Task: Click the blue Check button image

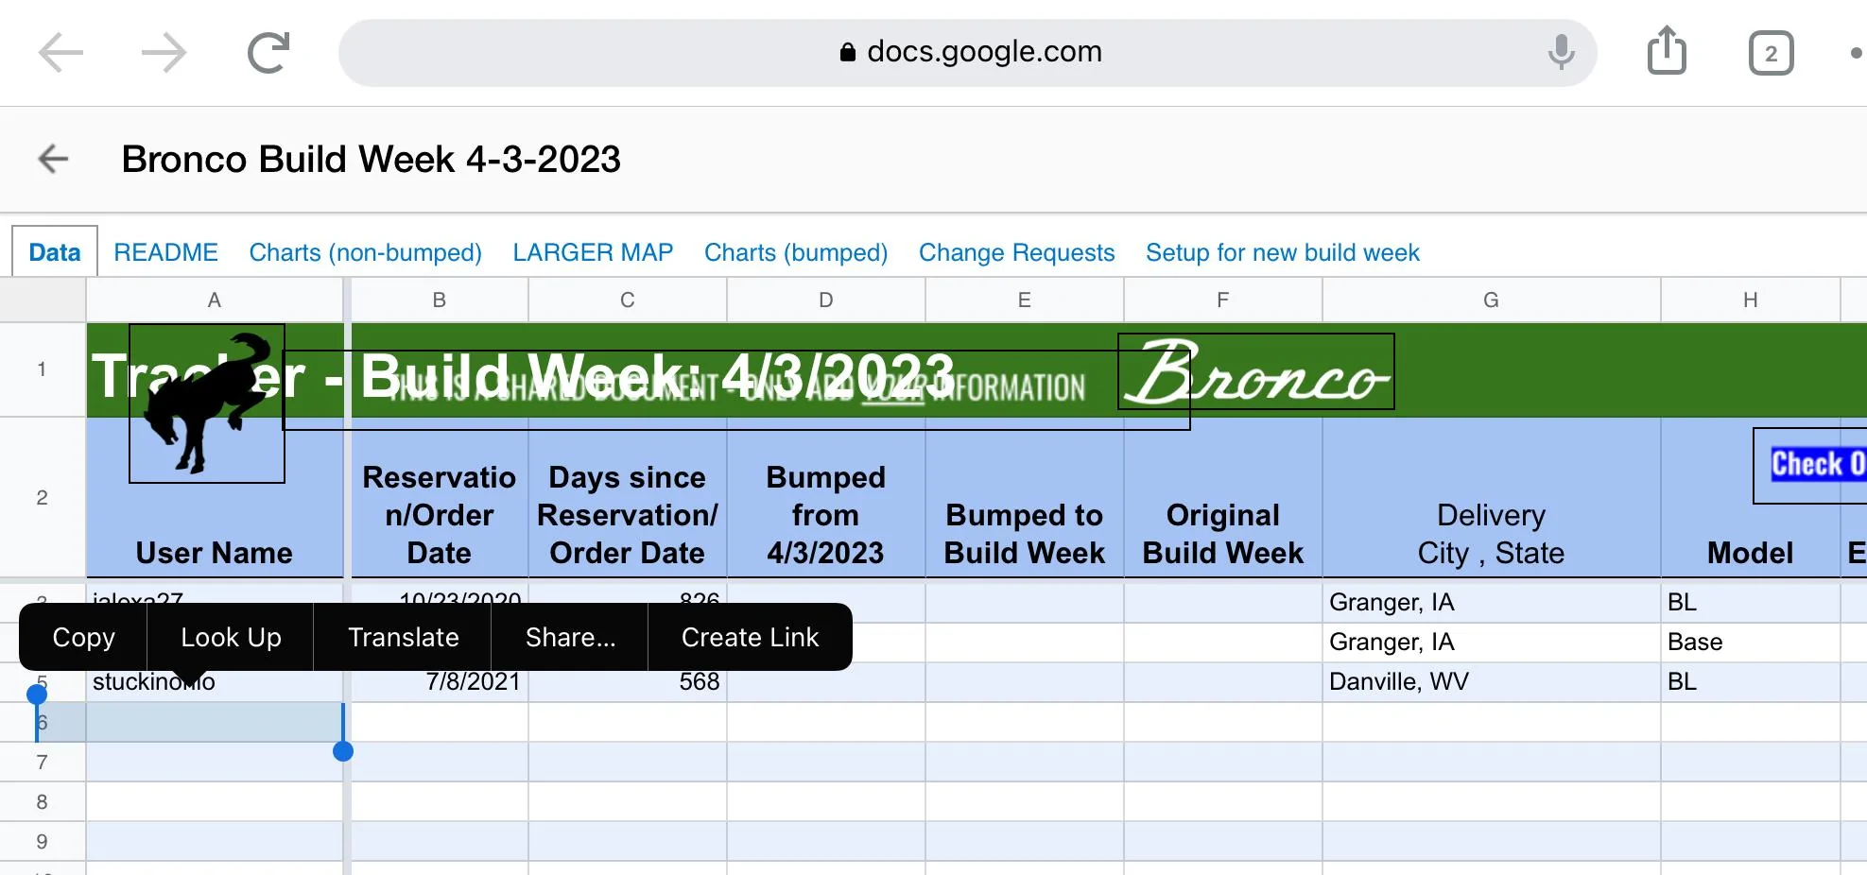Action: (1810, 466)
